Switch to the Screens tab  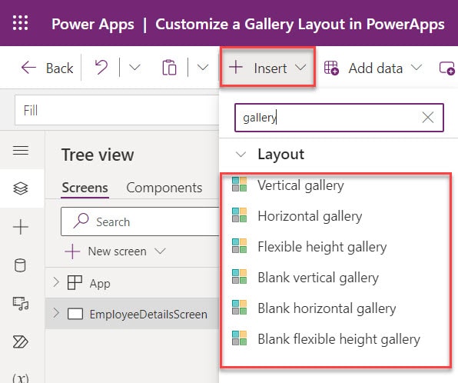point(85,188)
